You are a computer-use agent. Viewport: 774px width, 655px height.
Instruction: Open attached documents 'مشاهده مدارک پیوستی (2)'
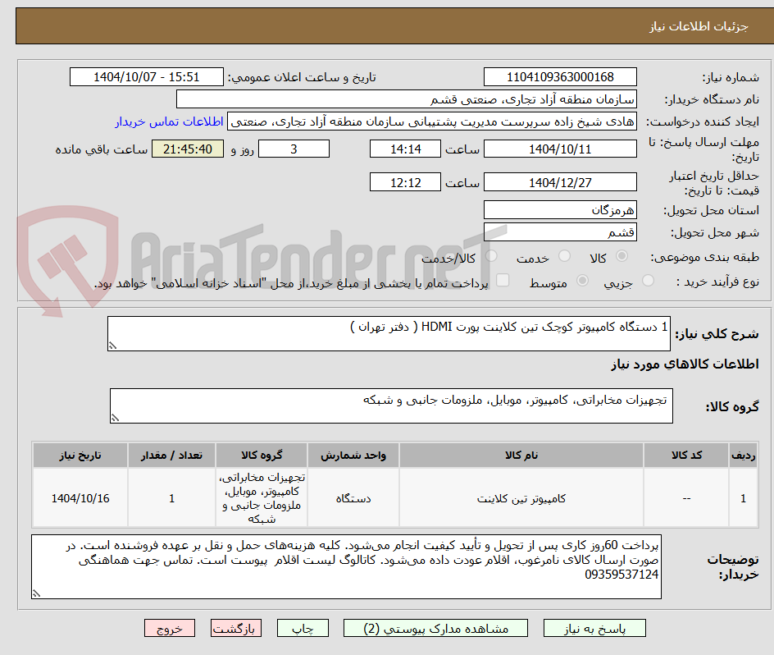pyautogui.click(x=435, y=628)
